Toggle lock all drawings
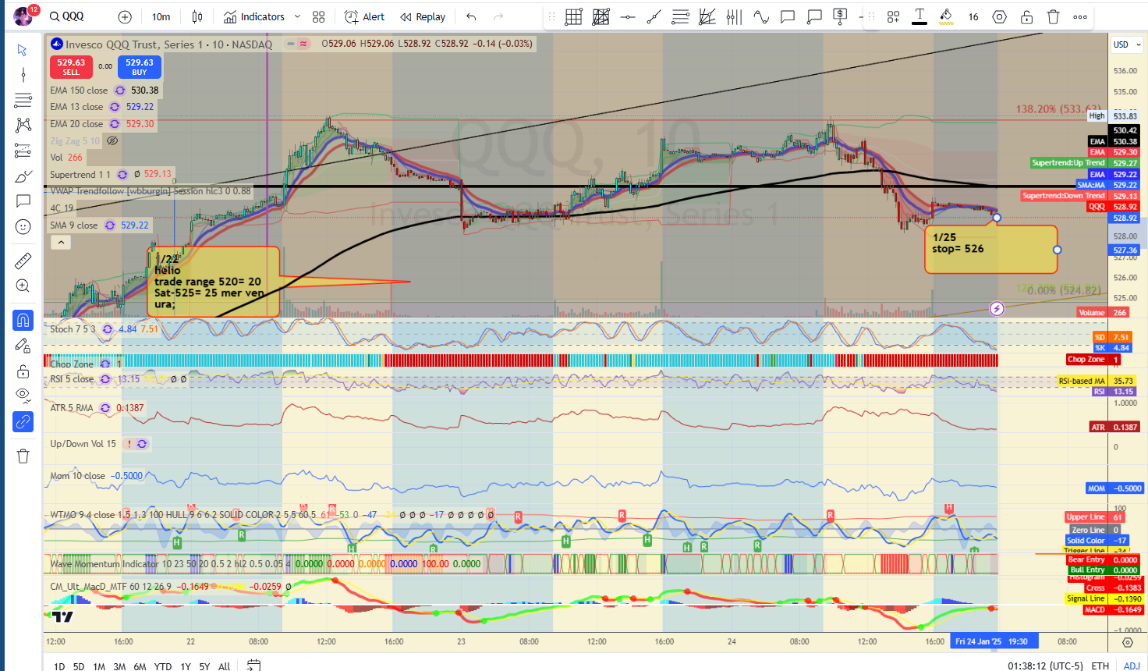 (x=23, y=371)
